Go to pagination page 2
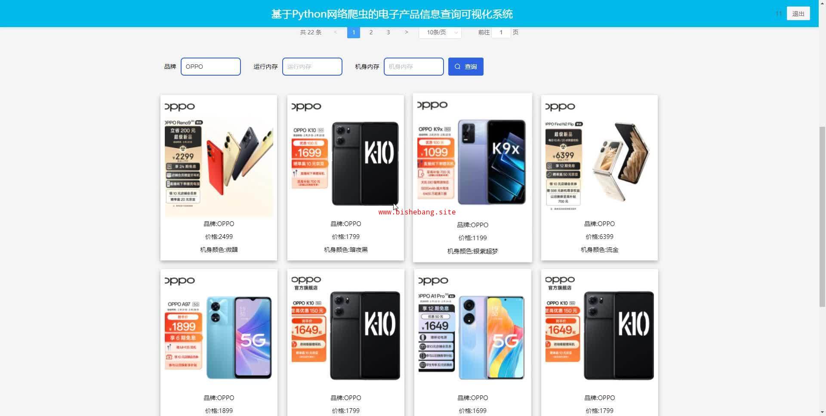The height and width of the screenshot is (416, 826). (x=371, y=32)
